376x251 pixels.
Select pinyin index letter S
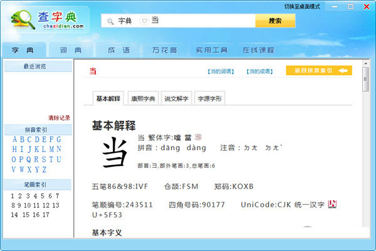44,159
